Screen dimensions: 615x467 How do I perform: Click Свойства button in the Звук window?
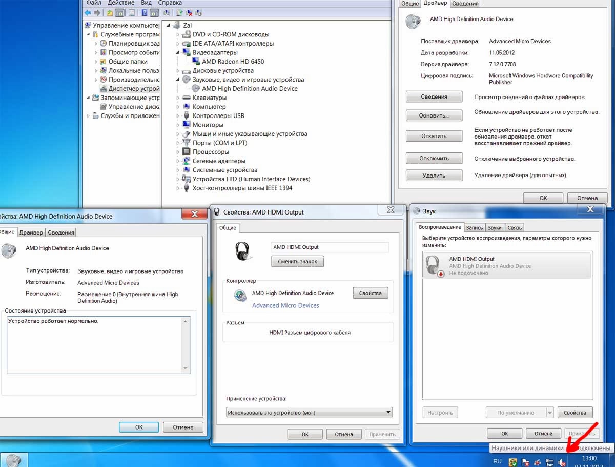pyautogui.click(x=575, y=413)
